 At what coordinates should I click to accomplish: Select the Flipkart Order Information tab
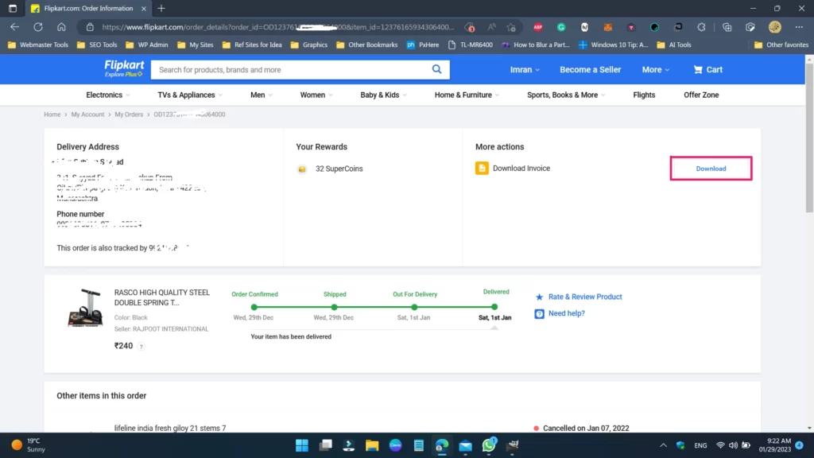pyautogui.click(x=88, y=8)
